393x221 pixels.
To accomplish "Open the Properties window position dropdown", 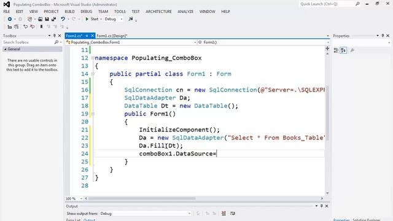I will (378, 36).
